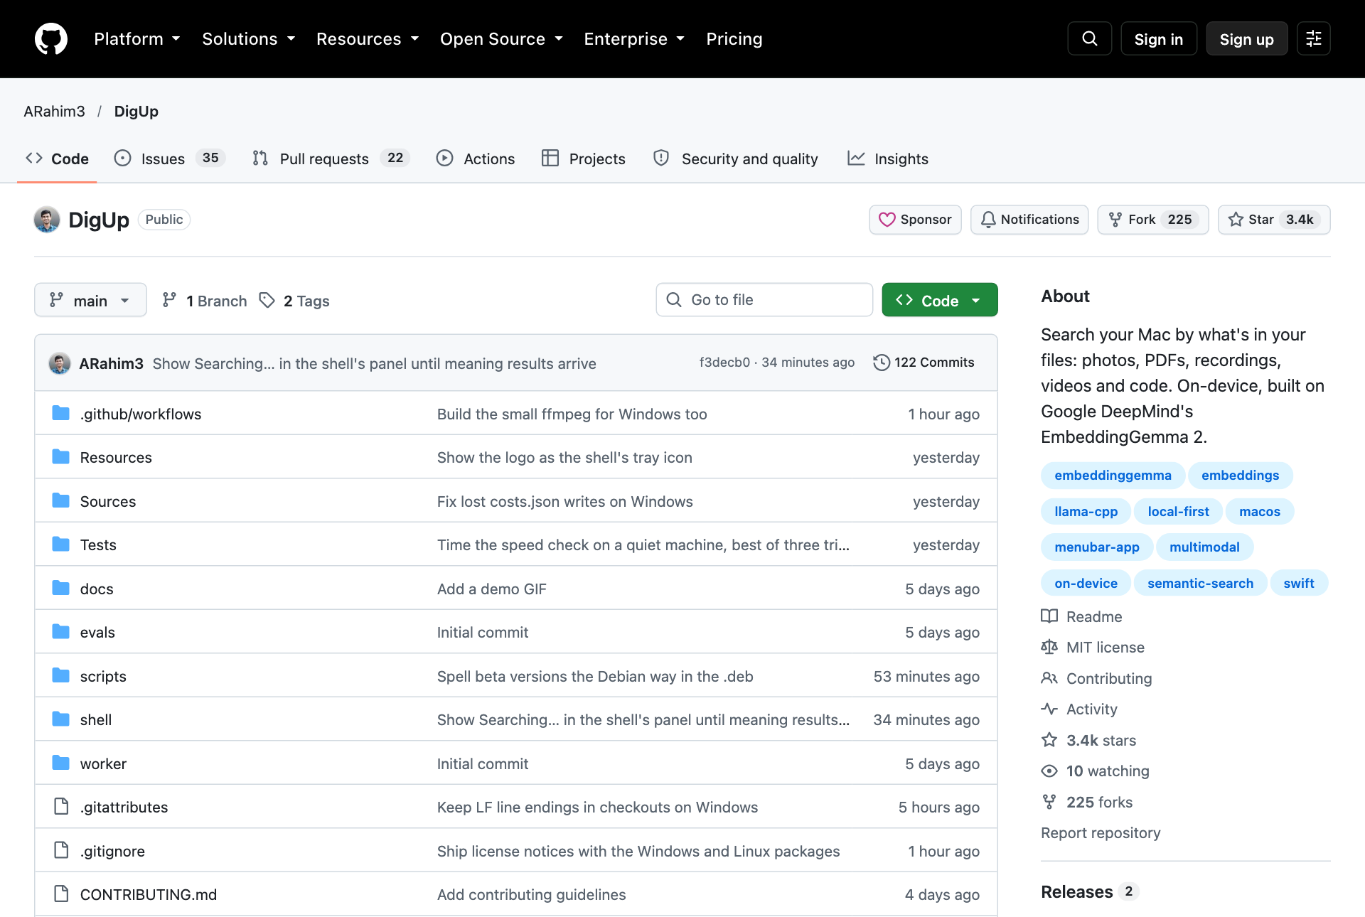Screen dimensions: 1365x917
Task: Toggle Notifications for this repository
Action: point(1029,220)
